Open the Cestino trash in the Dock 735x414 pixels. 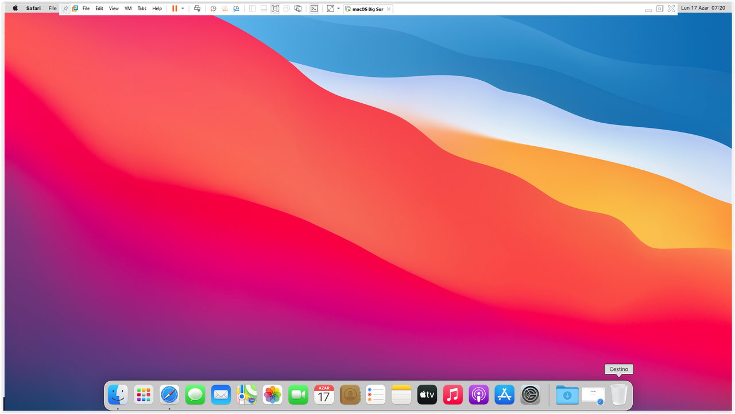619,395
